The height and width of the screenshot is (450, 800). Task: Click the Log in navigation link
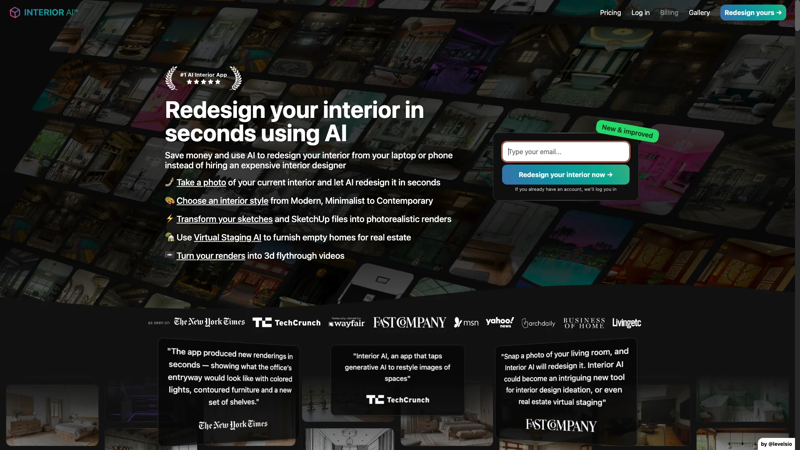coord(640,12)
